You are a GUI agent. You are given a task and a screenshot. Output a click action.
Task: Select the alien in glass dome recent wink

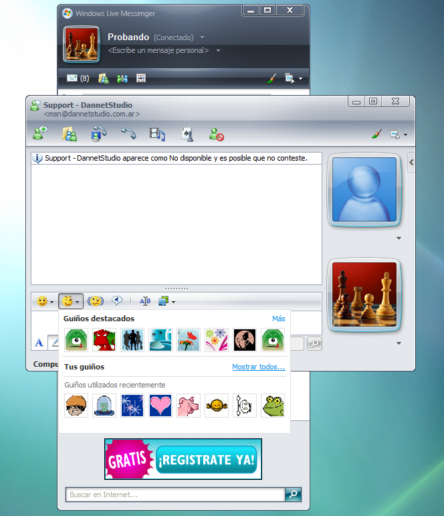[104, 406]
